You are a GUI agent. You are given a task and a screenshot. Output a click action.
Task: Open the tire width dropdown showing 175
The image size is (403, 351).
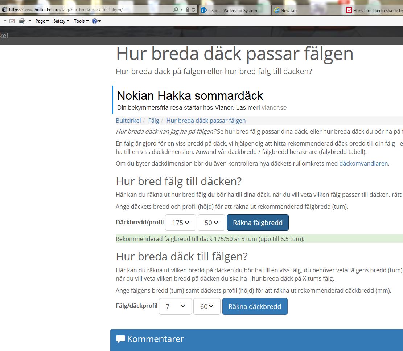180,222
